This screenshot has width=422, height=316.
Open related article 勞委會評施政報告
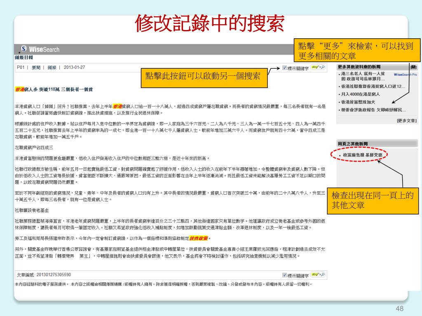tap(373, 109)
